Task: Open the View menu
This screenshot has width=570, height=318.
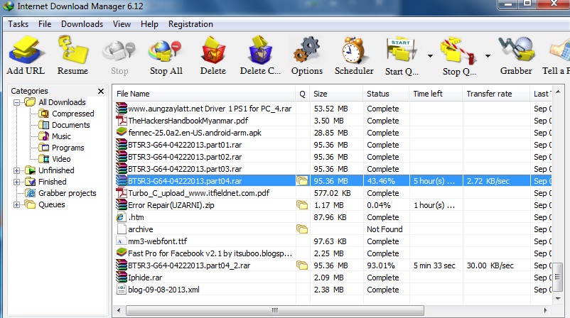Action: click(122, 24)
